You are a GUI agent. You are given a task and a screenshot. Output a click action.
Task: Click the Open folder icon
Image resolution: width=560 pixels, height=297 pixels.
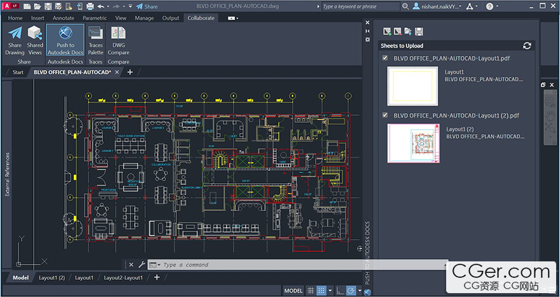[37, 6]
